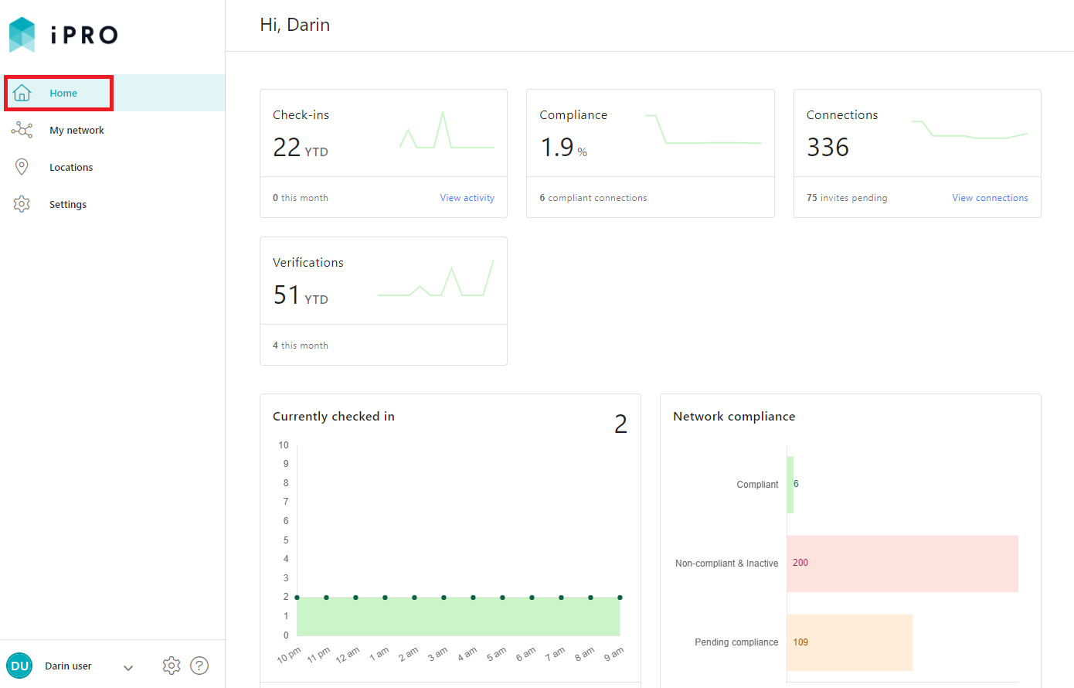Click the Currently checked in title
The image size is (1074, 688).
pyautogui.click(x=334, y=416)
